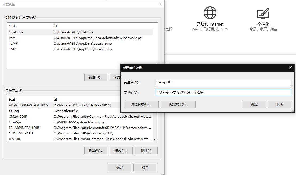Click 变量 column header in user variables list
Viewport: 296px width, 175px height.
tap(29, 26)
